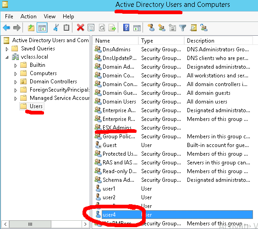Expand the Saved Queries node
The image size is (258, 229).
click(x=7, y=49)
